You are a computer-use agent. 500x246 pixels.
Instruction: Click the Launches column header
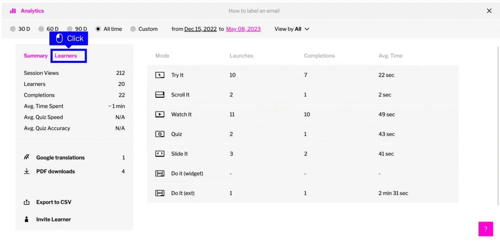coord(241,56)
